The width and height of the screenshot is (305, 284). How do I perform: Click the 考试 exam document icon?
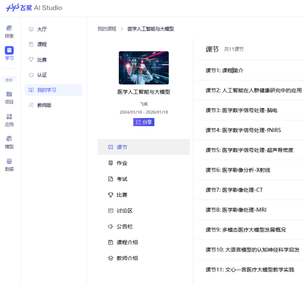[x=110, y=179]
